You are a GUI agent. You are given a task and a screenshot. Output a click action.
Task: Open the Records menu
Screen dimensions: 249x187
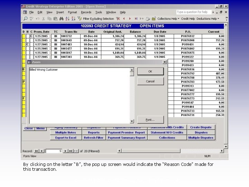tap(86, 12)
